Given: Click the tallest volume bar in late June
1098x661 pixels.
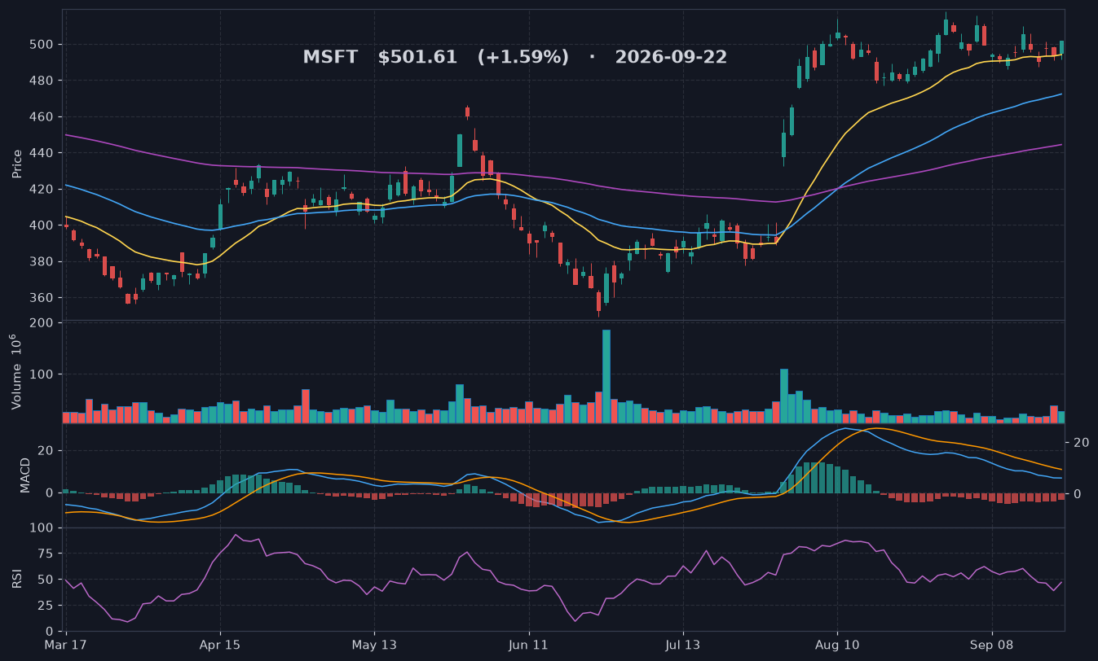Looking at the screenshot, I should point(606,376).
